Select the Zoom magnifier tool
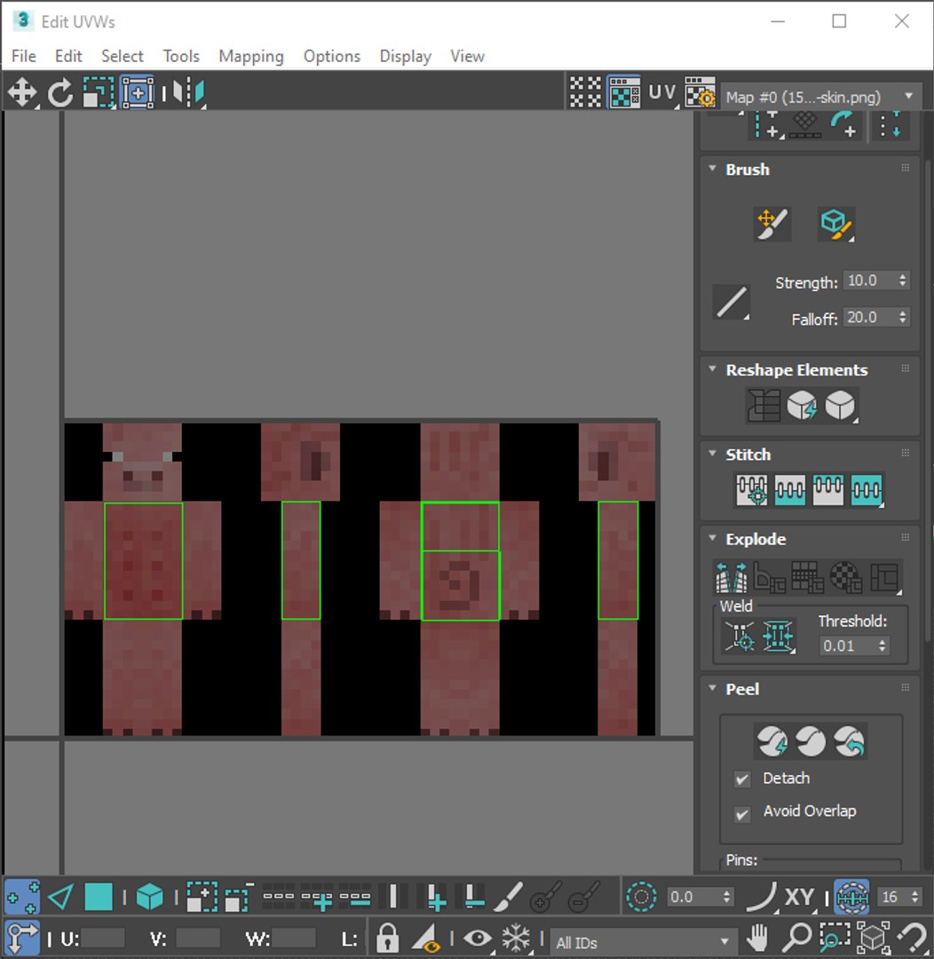The width and height of the screenshot is (934, 959). pos(797,938)
